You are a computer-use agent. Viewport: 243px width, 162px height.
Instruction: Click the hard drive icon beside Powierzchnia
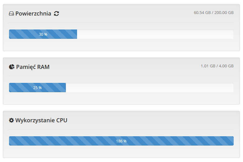(x=11, y=14)
